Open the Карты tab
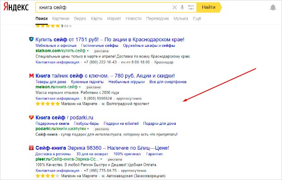Screen dimensions: 282x180 click(x=97, y=18)
